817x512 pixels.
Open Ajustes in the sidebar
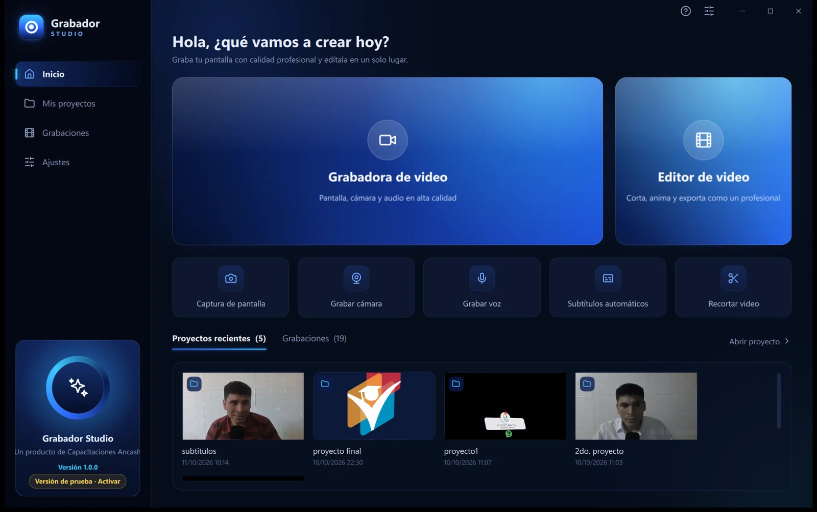coord(78,162)
